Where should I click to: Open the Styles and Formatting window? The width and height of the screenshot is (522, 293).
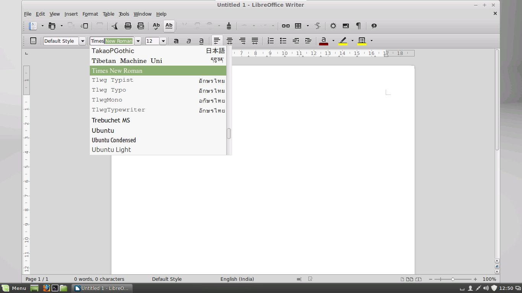(x=33, y=41)
